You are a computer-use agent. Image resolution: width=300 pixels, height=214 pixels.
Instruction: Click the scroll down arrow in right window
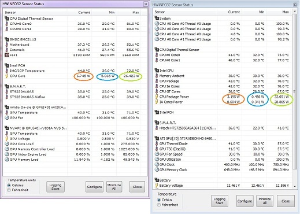(x=295, y=186)
